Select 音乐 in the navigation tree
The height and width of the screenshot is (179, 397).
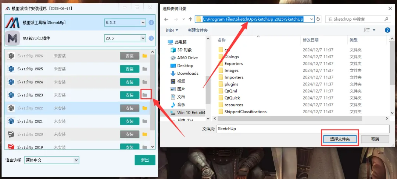pyautogui.click(x=178, y=105)
